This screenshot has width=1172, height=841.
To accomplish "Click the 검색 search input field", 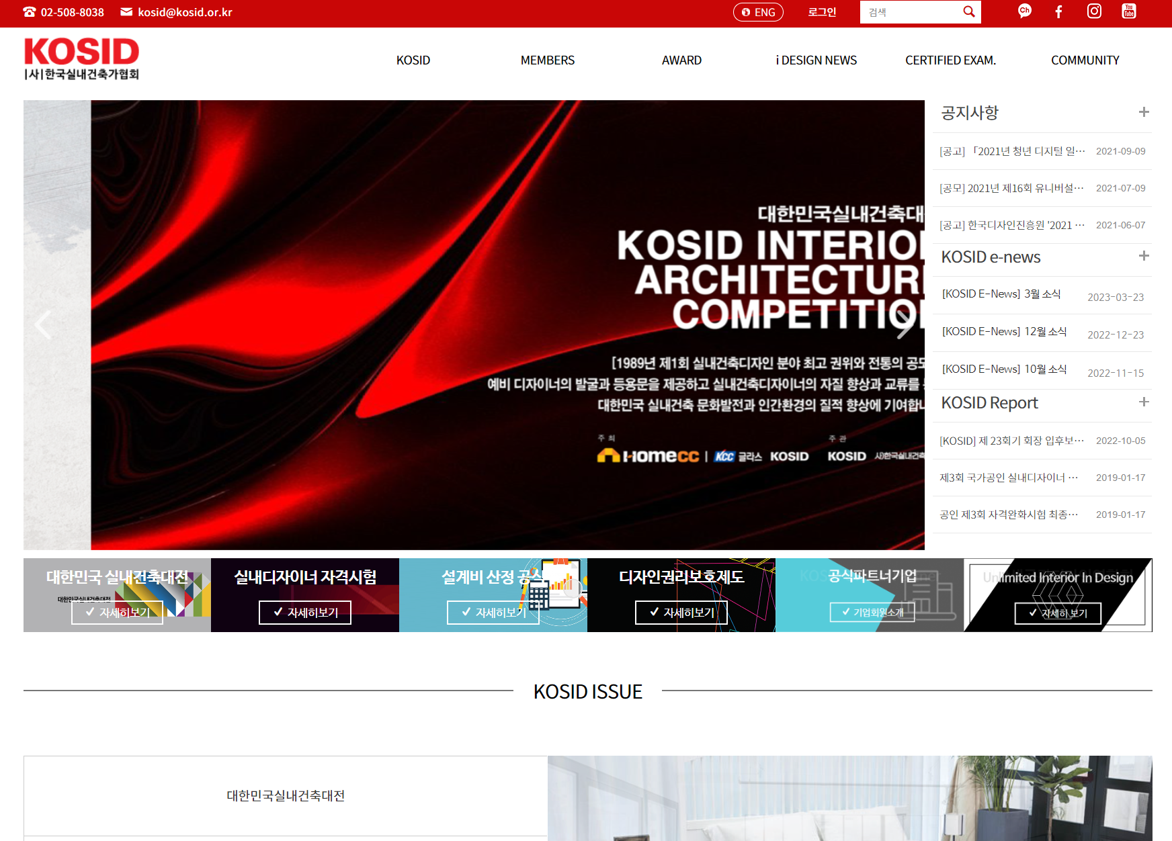I will tap(911, 12).
